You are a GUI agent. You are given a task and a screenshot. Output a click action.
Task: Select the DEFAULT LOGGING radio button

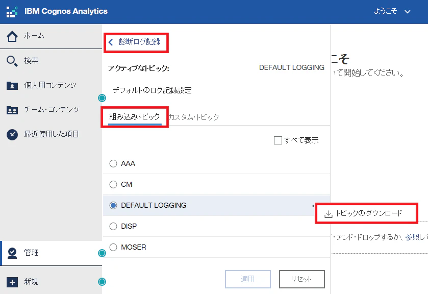(113, 205)
